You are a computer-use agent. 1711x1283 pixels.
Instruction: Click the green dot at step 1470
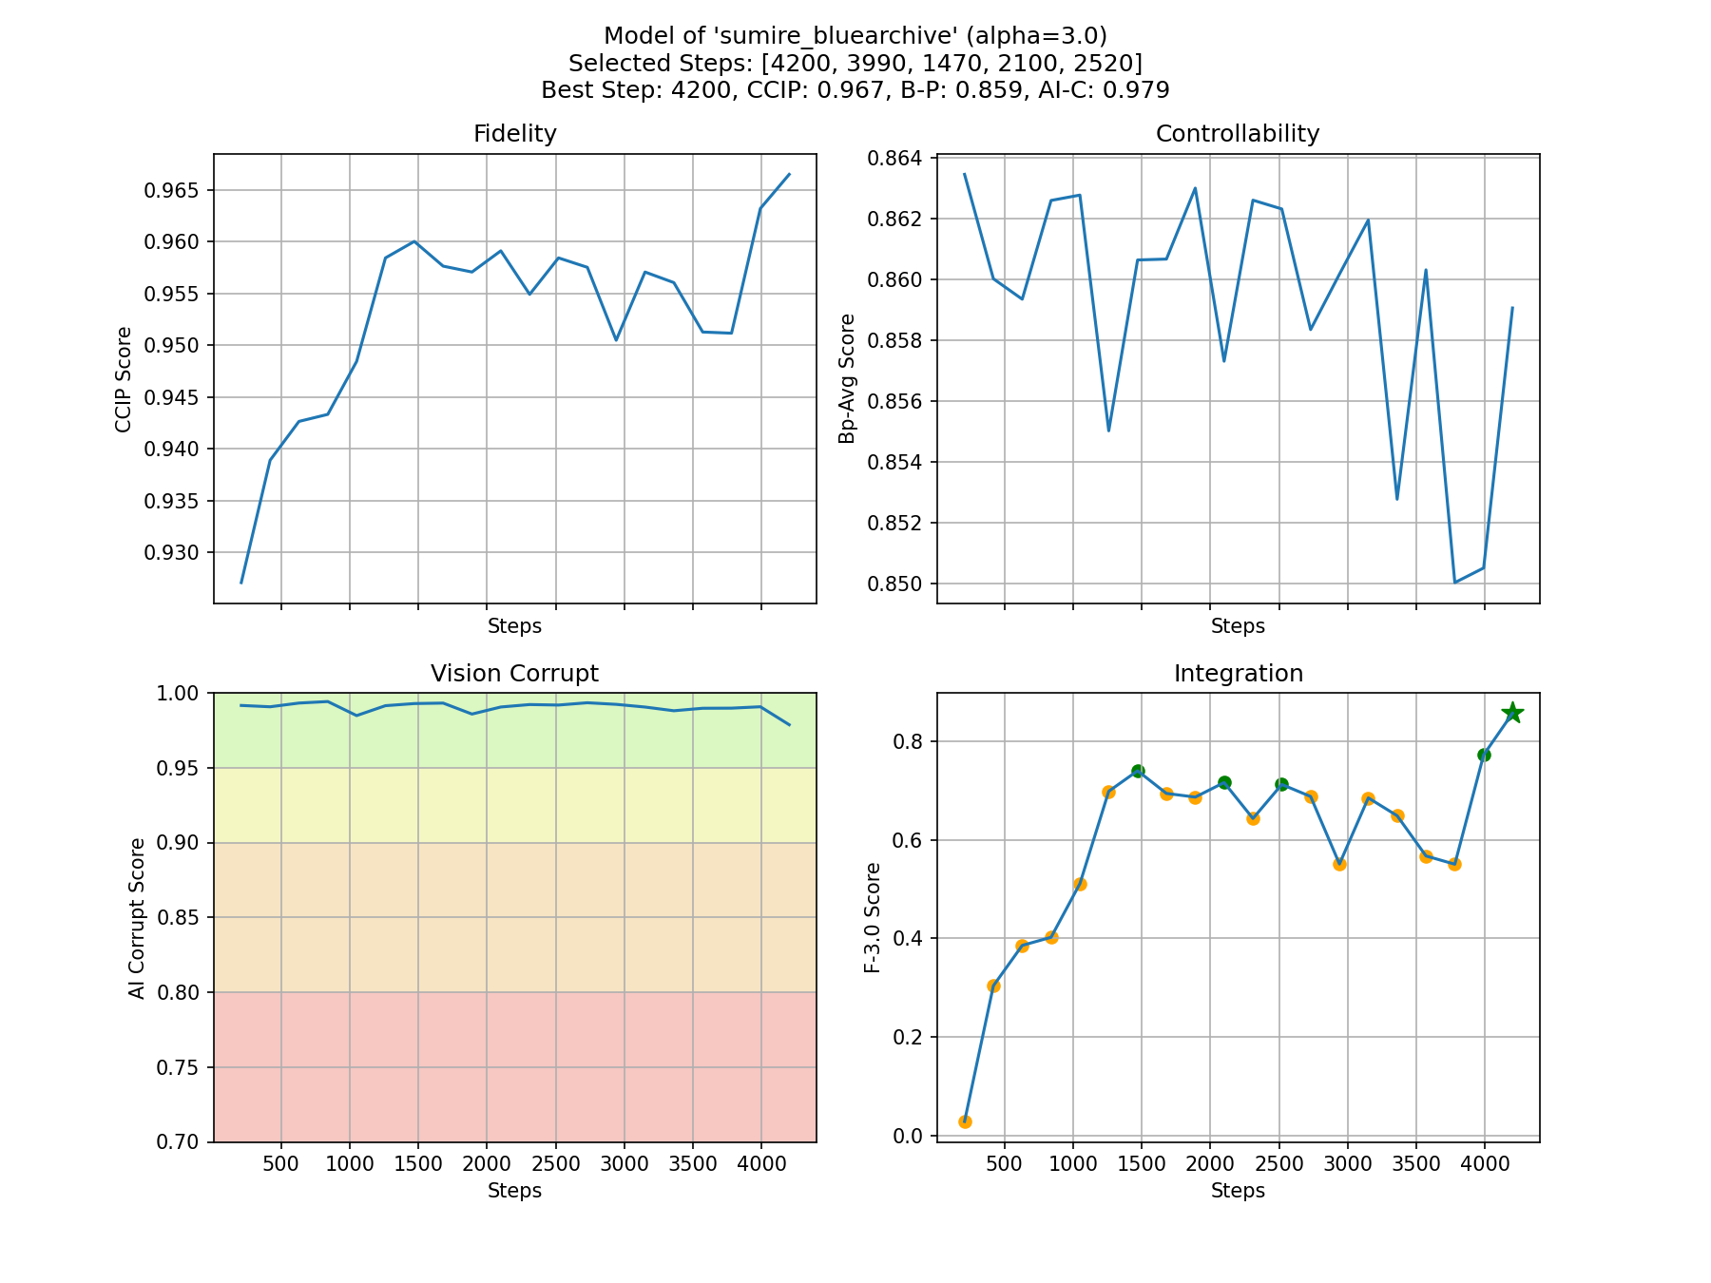click(1138, 771)
